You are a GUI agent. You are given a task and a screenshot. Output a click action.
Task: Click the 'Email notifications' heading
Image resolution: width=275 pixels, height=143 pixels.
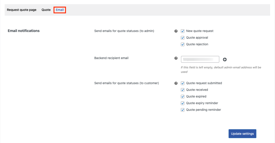pyautogui.click(x=24, y=31)
